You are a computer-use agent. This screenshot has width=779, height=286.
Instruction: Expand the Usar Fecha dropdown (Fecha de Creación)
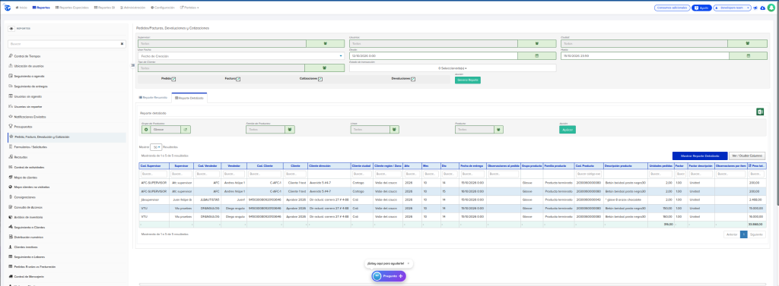[x=240, y=56]
